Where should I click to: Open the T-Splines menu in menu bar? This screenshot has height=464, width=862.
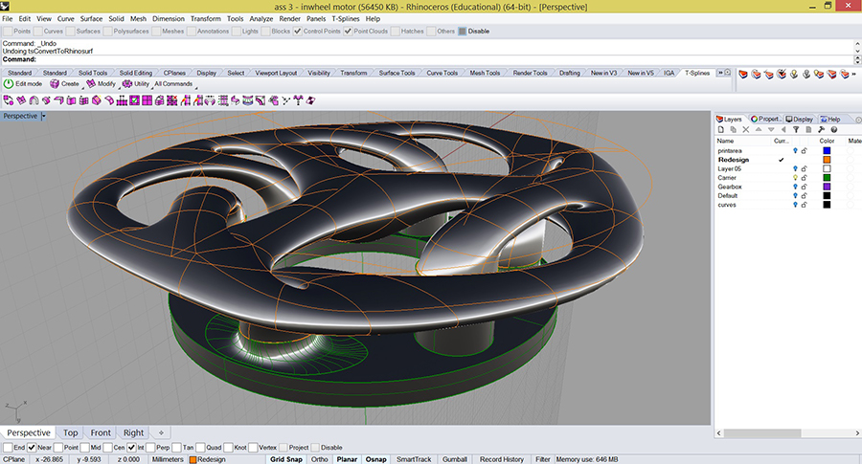pyautogui.click(x=345, y=18)
